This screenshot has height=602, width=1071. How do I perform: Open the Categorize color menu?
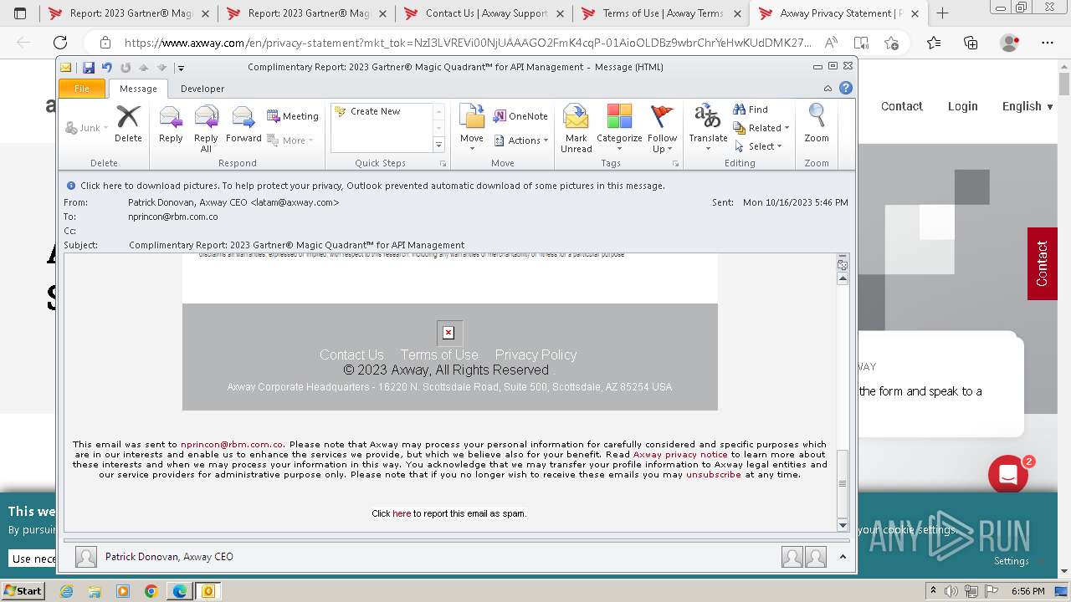click(x=619, y=129)
